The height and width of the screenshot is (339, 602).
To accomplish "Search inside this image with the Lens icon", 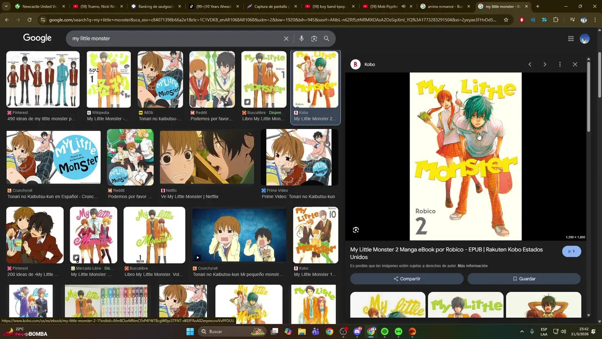I will coord(356,230).
